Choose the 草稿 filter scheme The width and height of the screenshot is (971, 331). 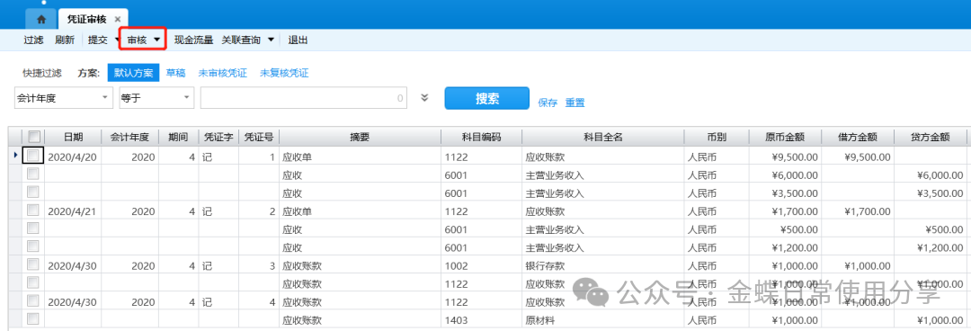pos(175,73)
